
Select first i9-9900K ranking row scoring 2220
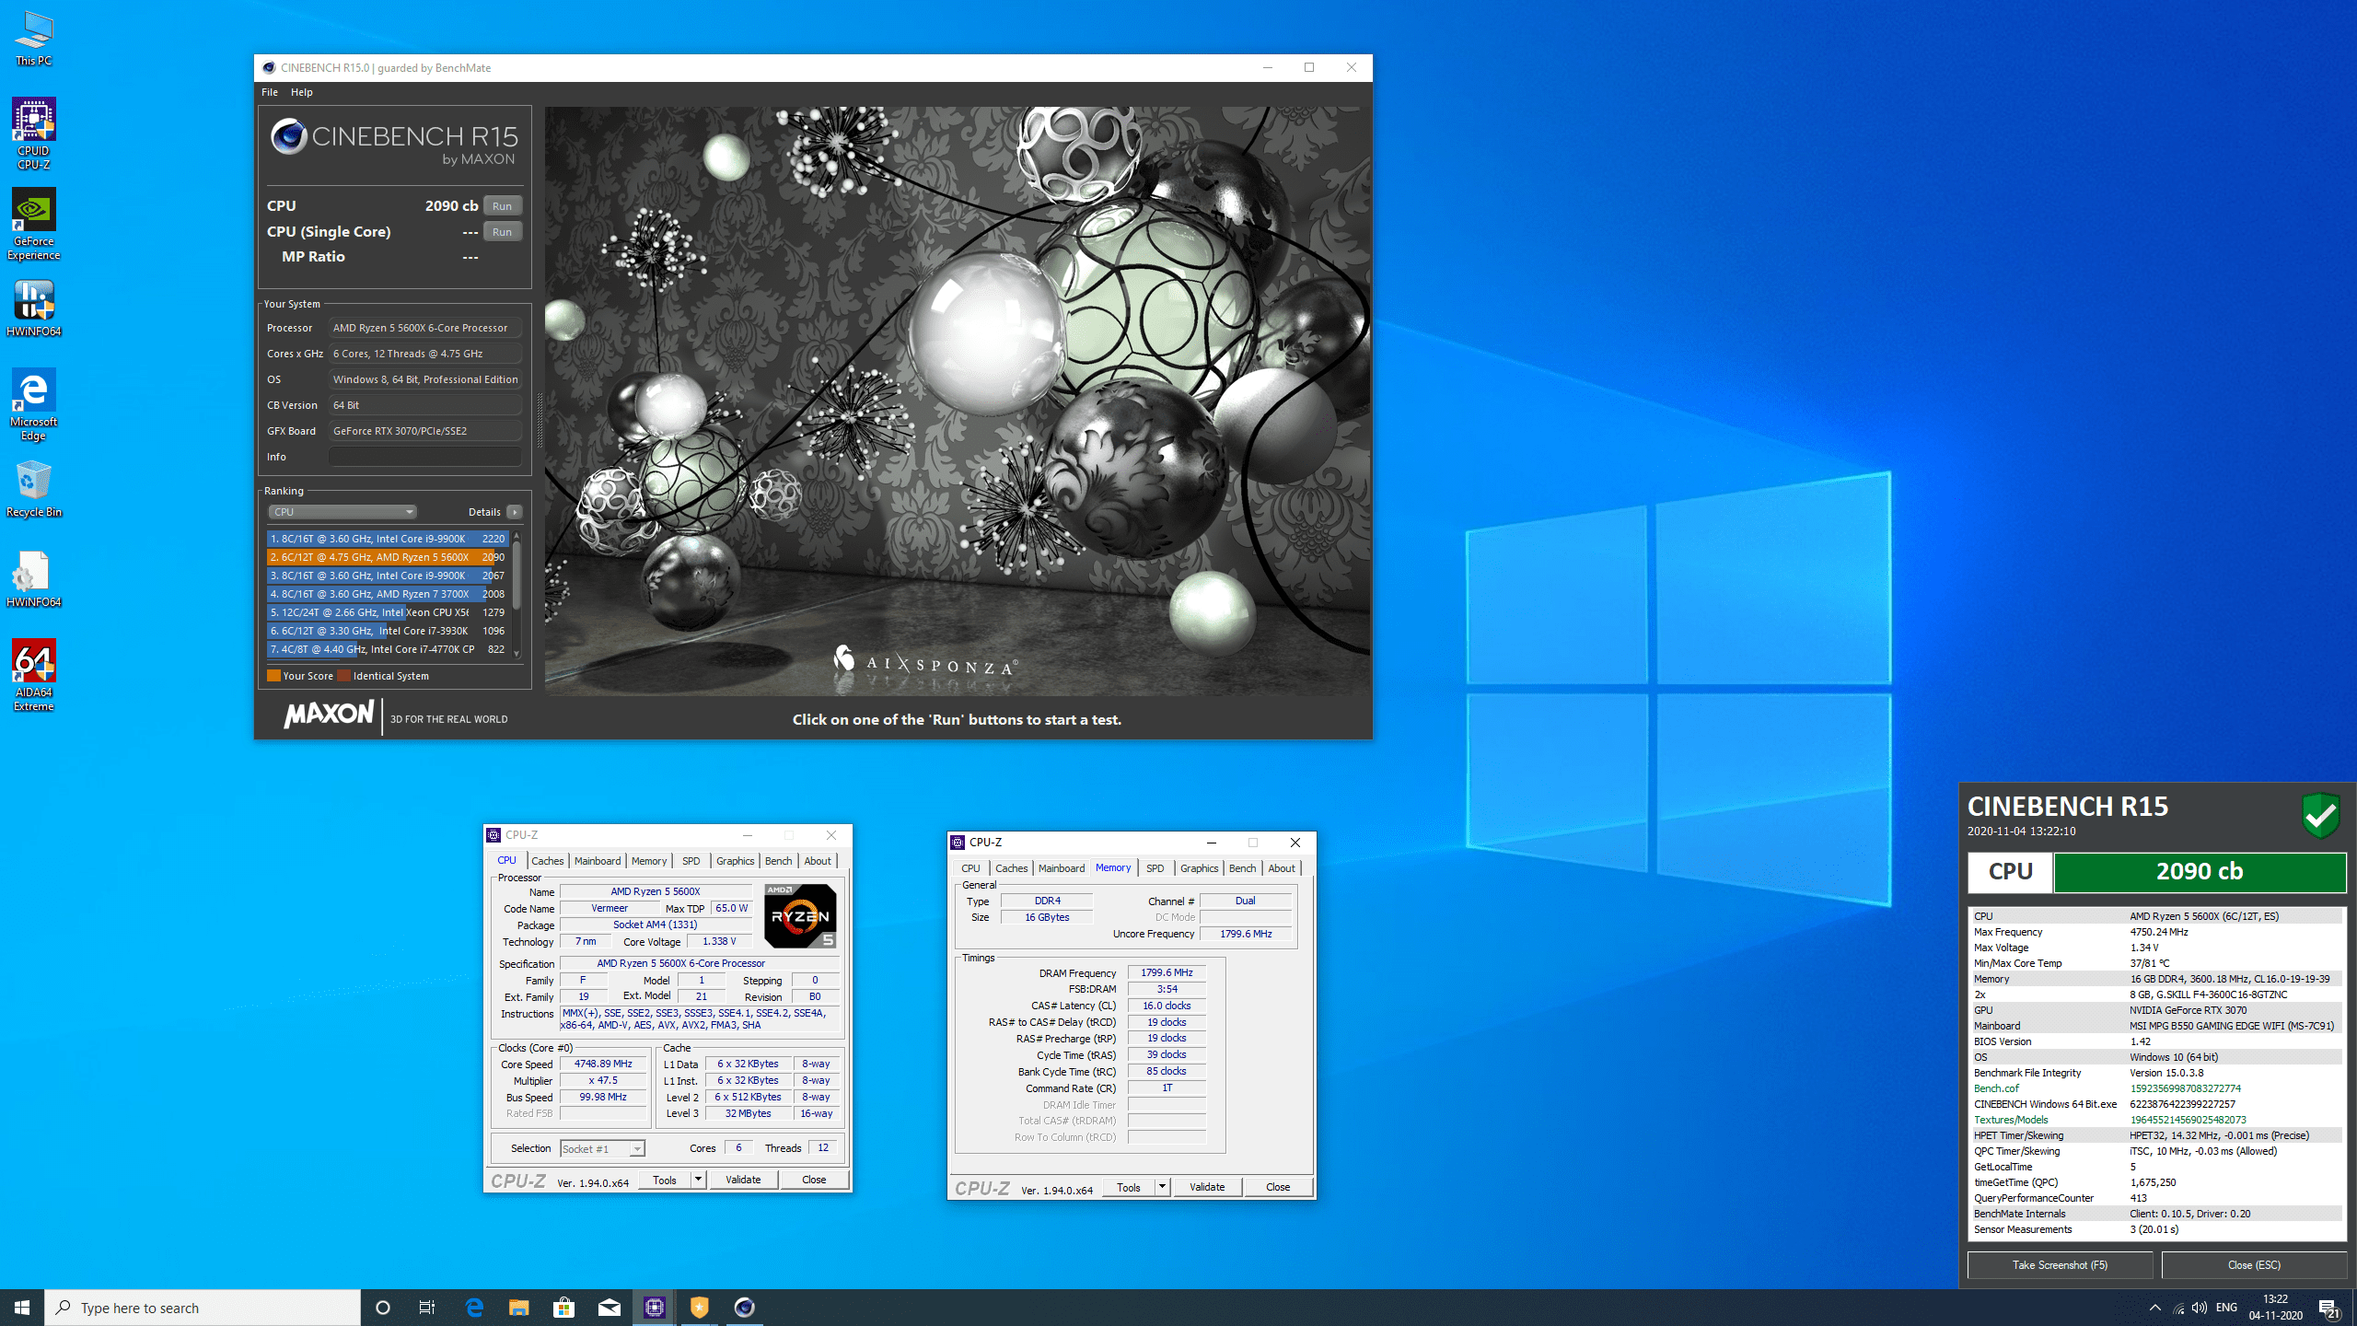388,539
